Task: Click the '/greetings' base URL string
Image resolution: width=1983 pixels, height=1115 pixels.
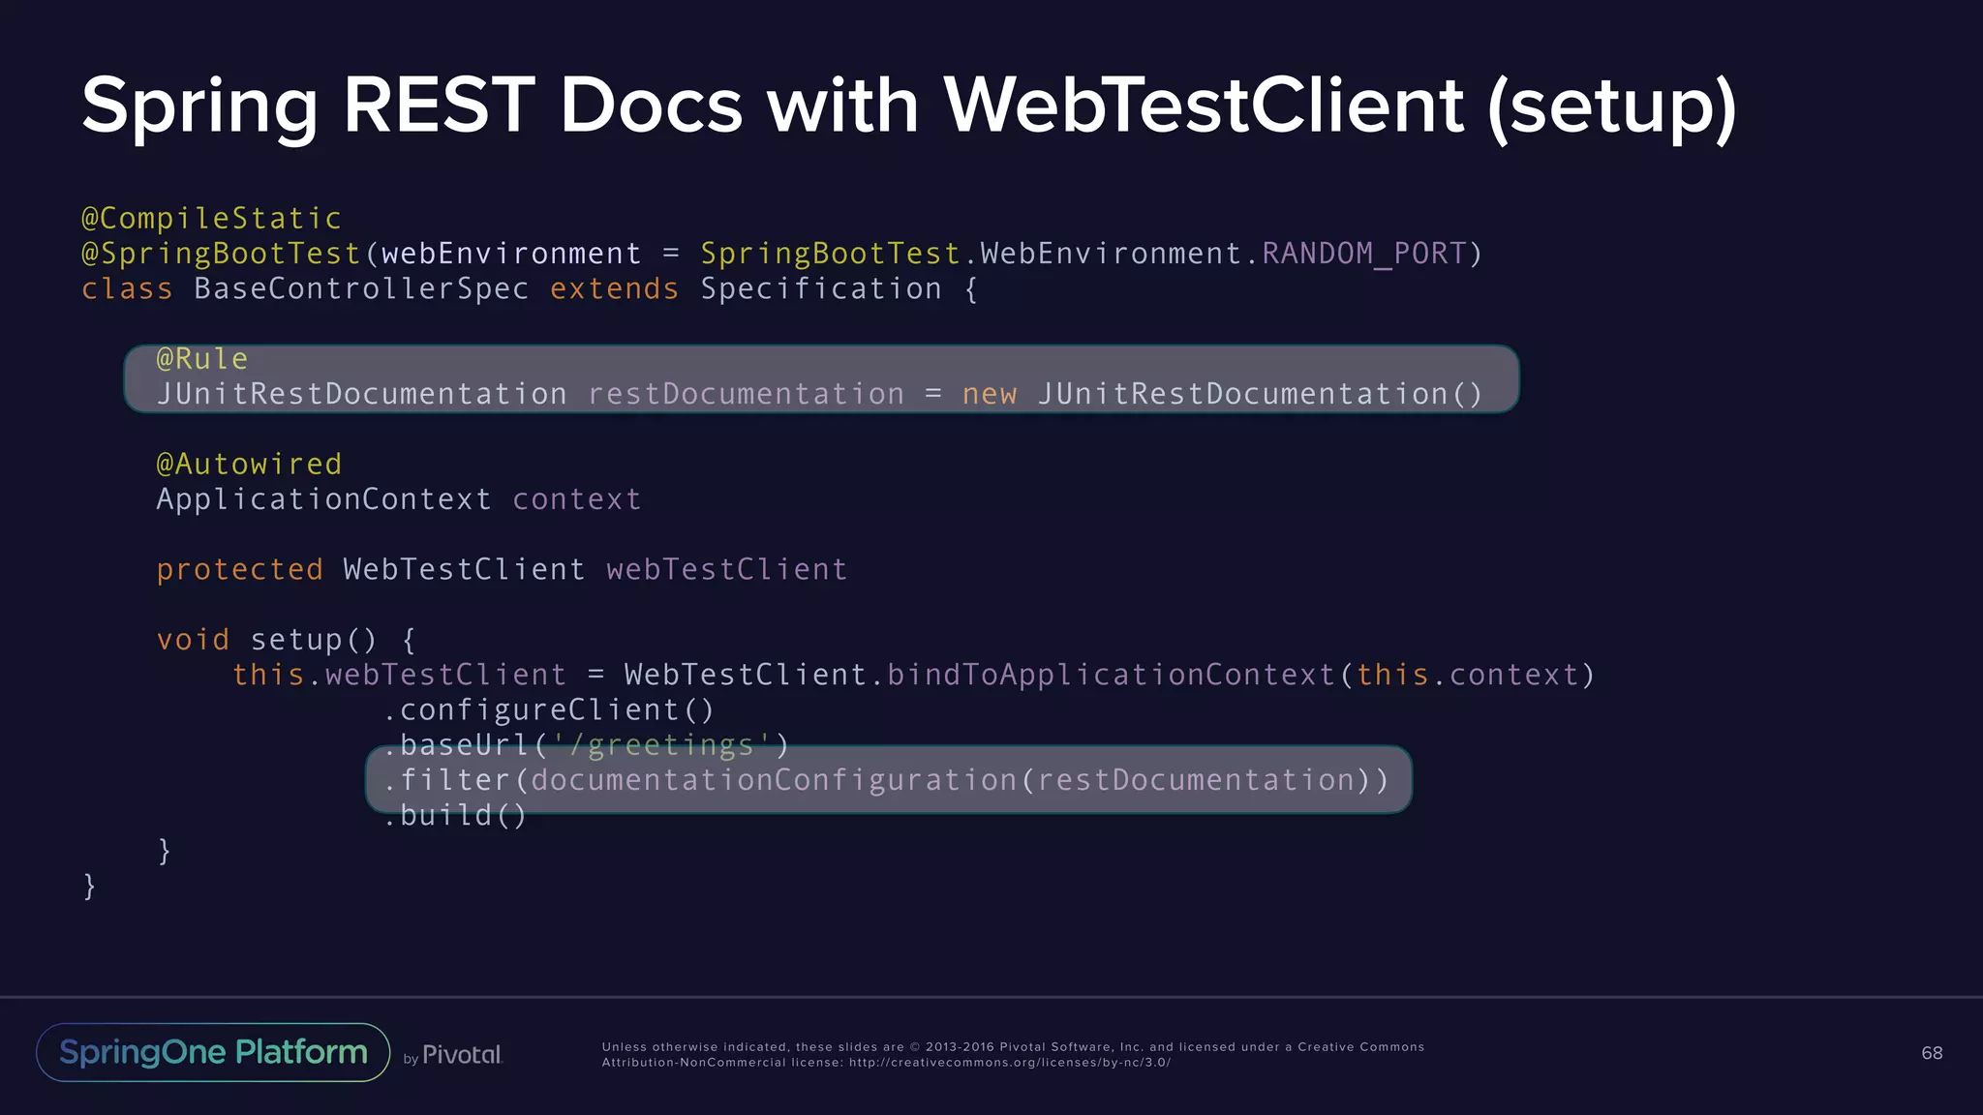Action: [662, 745]
